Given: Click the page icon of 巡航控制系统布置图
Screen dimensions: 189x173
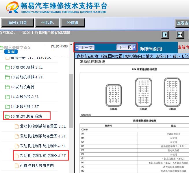Looking at the screenshot, I should point(17,166).
